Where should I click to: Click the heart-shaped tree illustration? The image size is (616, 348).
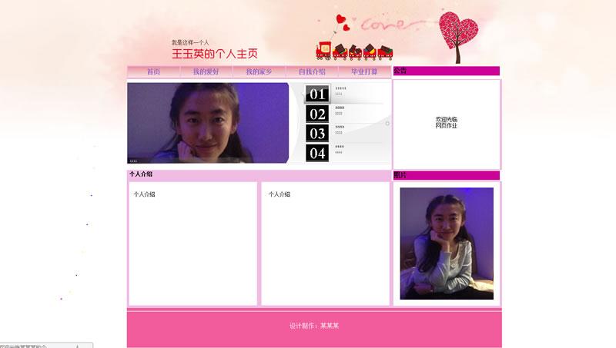tap(458, 36)
